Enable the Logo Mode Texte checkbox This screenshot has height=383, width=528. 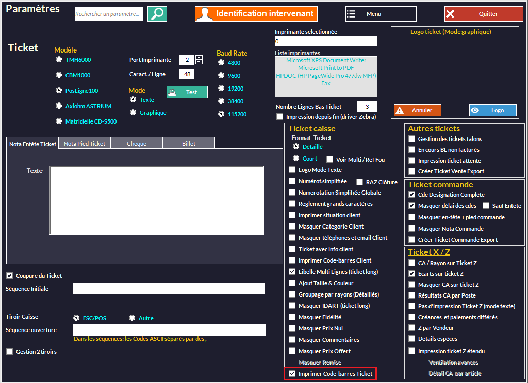tap(292, 170)
